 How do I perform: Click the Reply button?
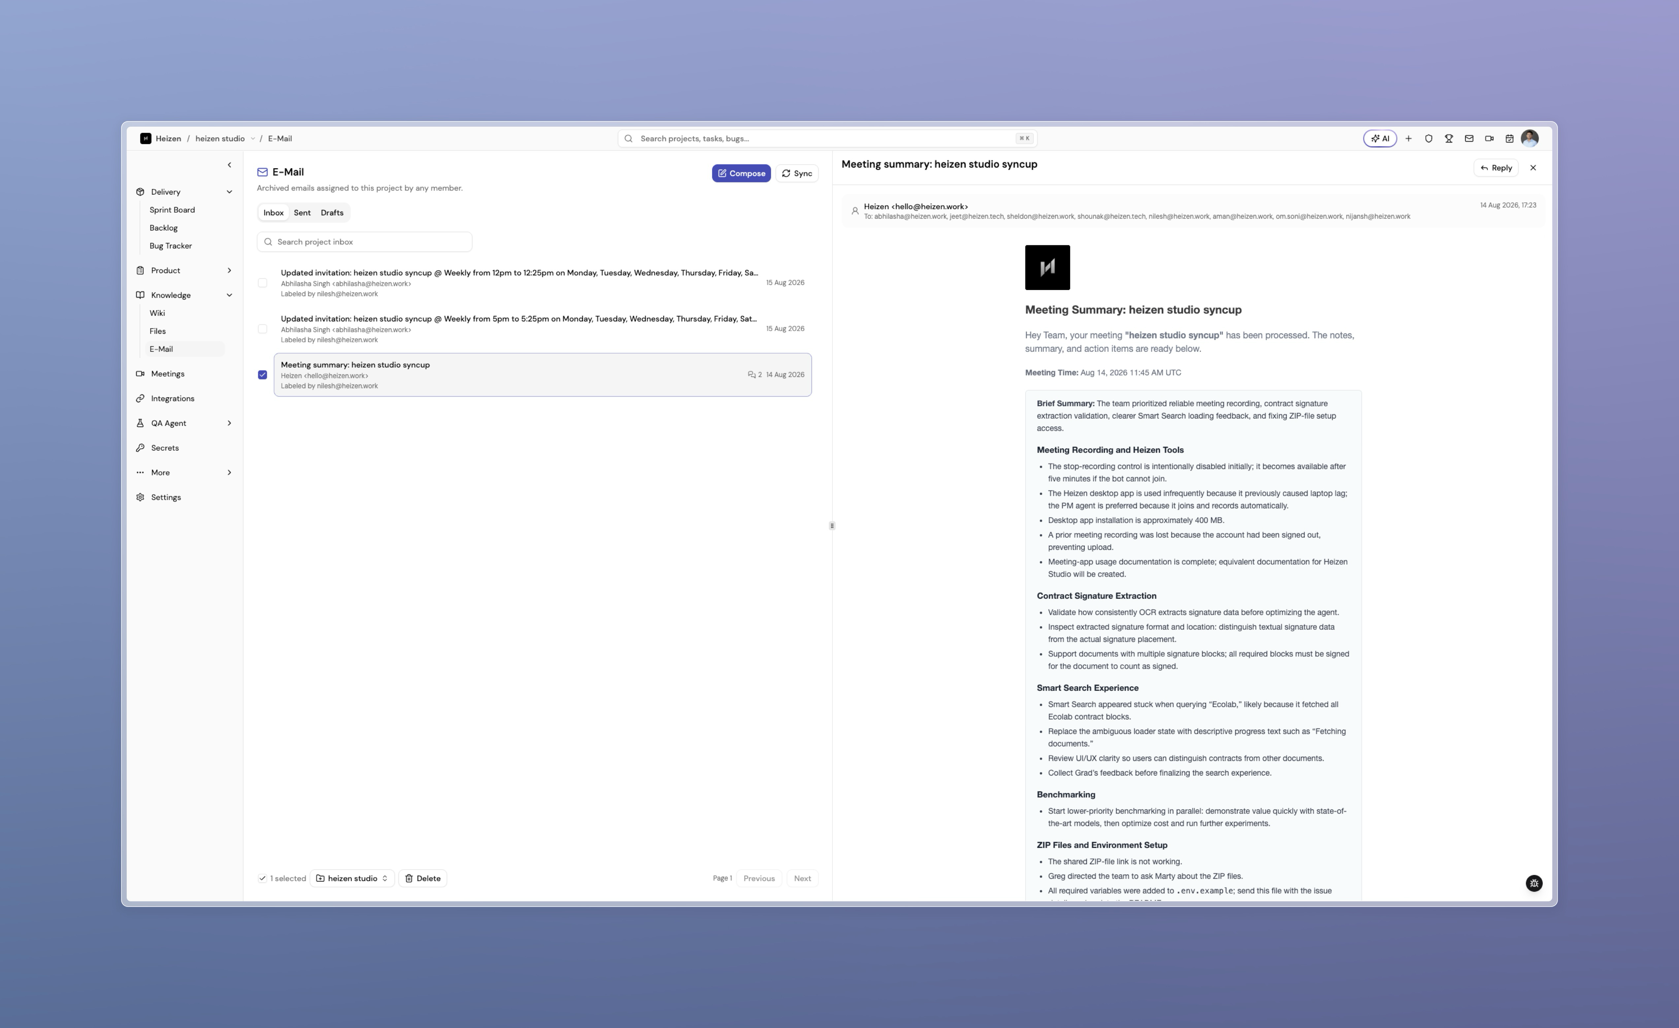point(1496,168)
